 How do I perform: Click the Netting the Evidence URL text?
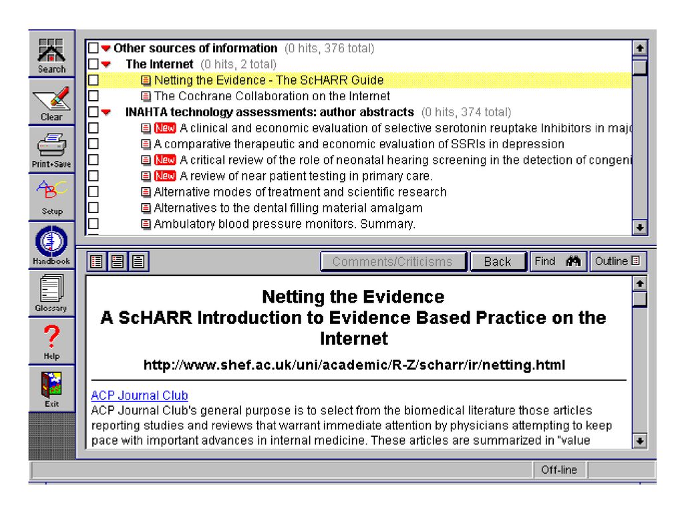(354, 365)
